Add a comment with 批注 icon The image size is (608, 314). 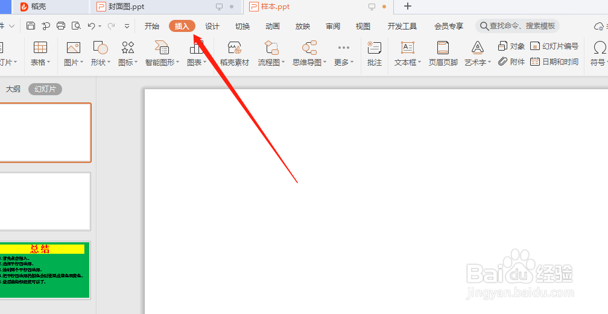[x=374, y=48]
